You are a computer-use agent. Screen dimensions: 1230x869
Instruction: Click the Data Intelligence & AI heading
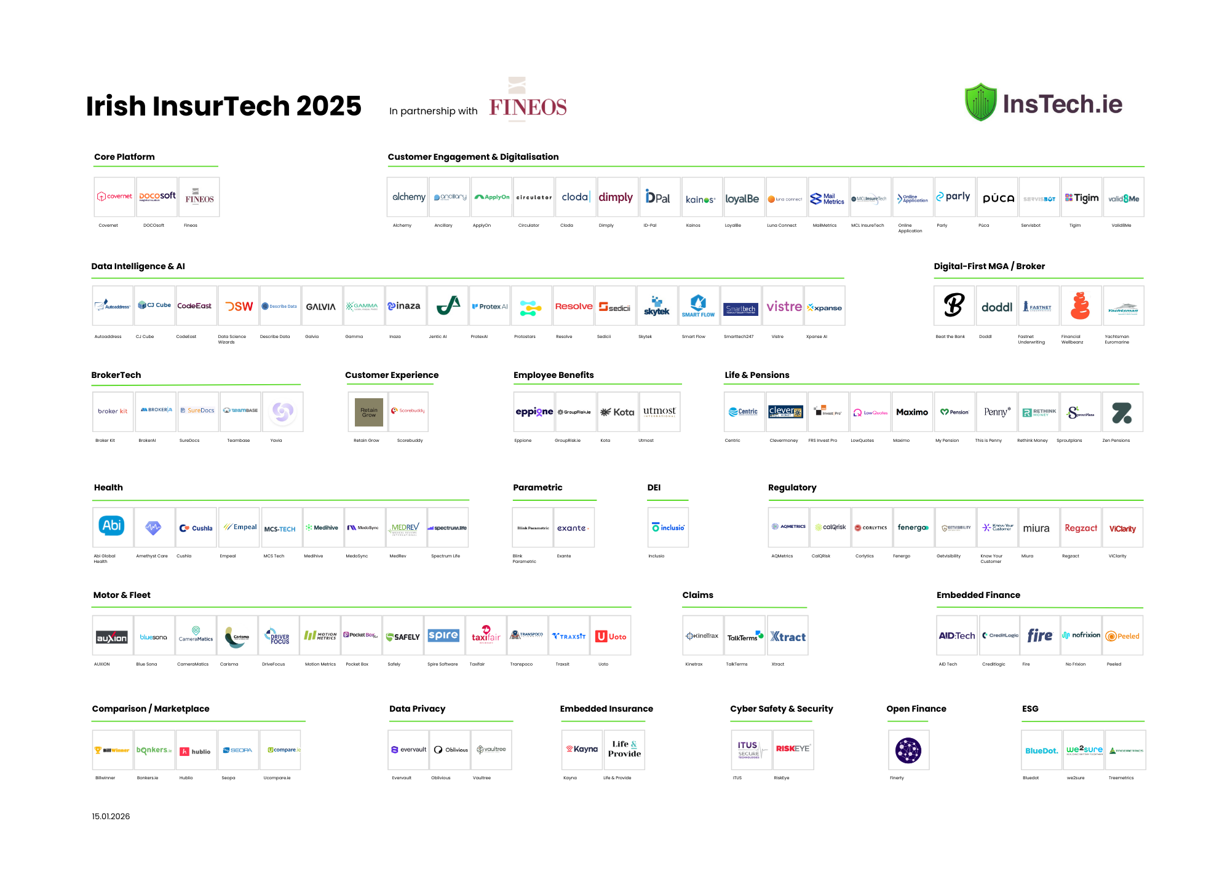click(138, 266)
